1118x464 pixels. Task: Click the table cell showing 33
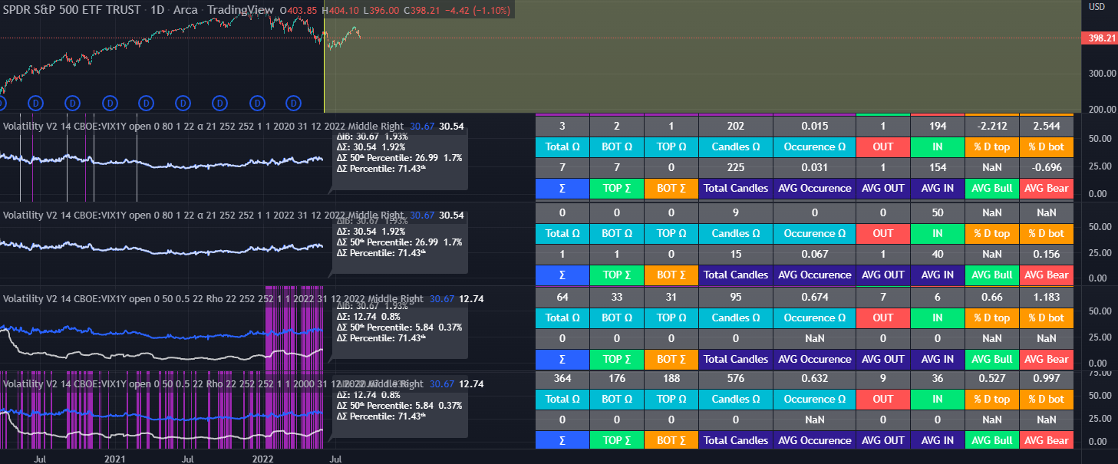coord(617,297)
